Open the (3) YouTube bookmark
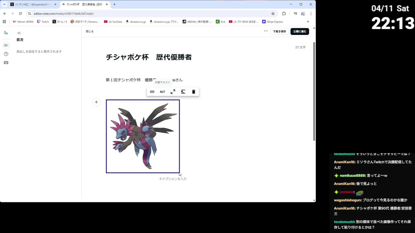Screen dimensions: 415x233 (113, 22)
